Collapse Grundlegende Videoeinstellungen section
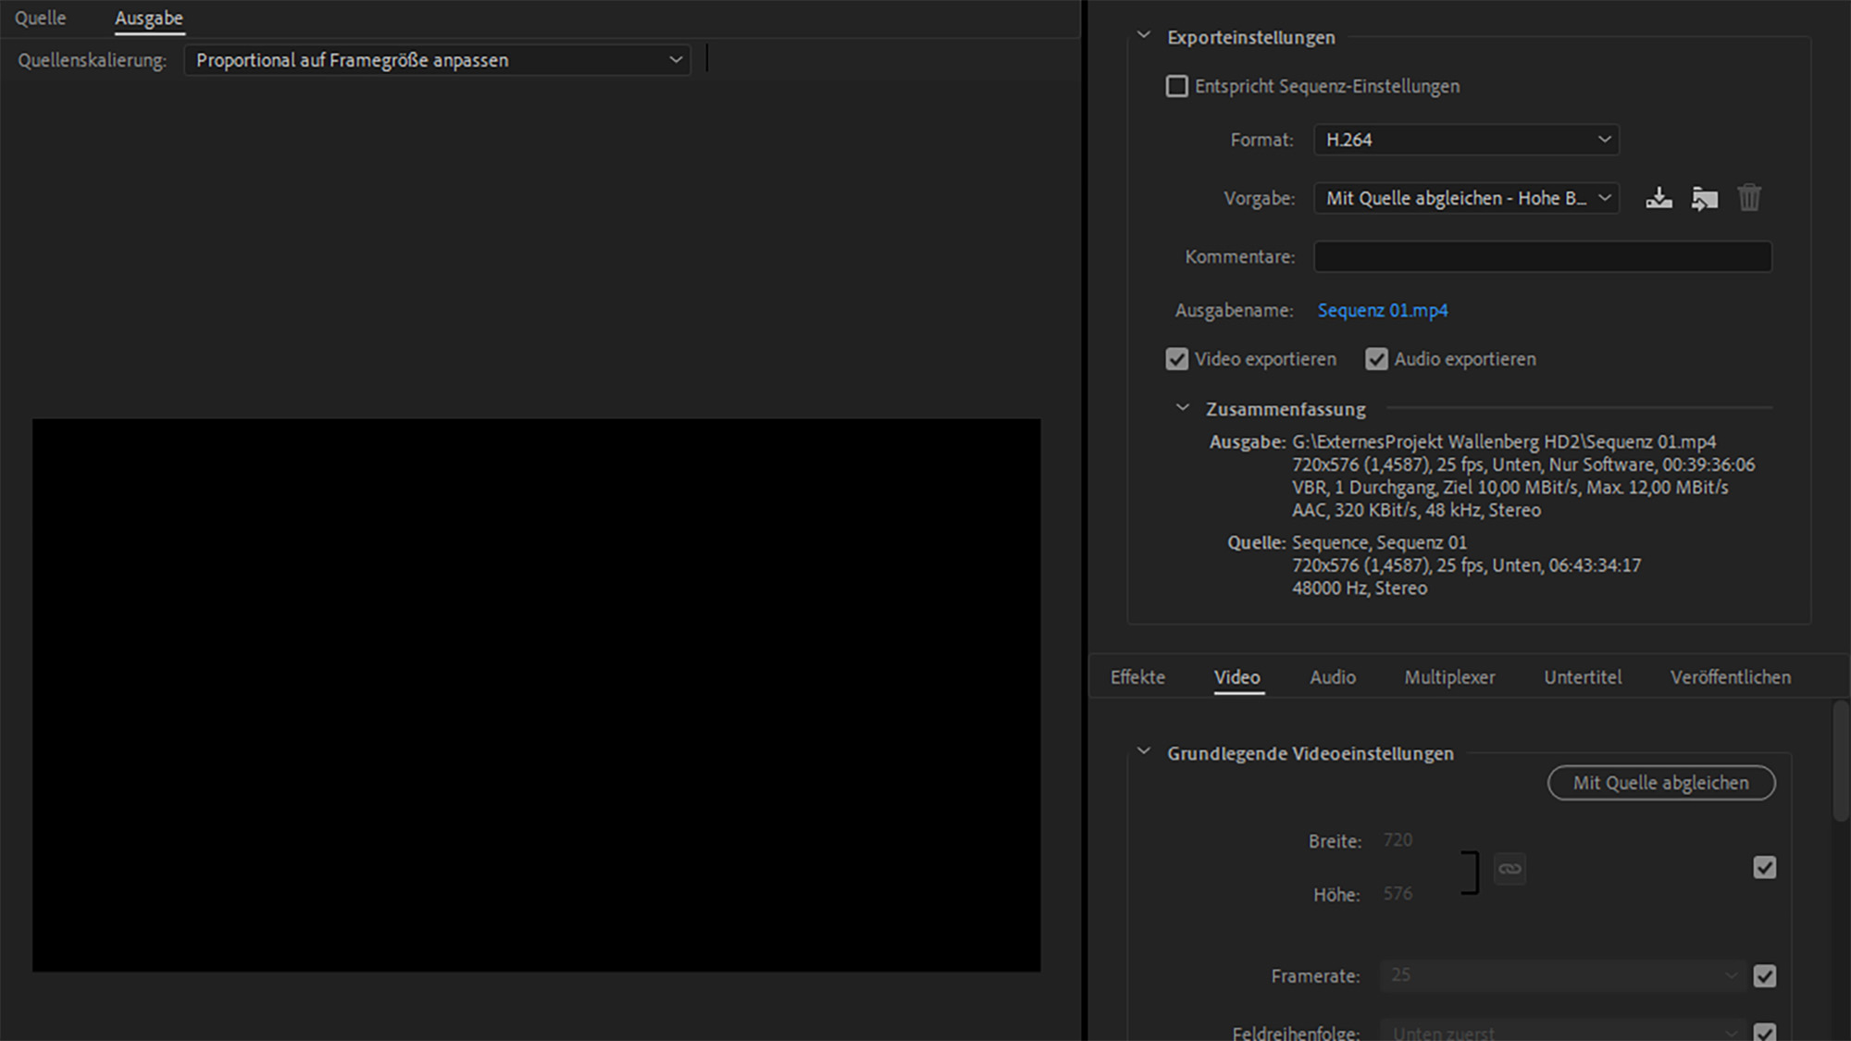Screen dimensions: 1851x1041 (x=1144, y=752)
